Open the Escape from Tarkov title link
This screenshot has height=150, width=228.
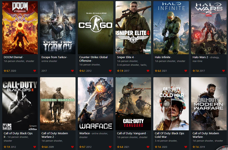54,57
